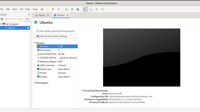Click the Printer device icon
The height and width of the screenshot is (112, 200).
[38, 73]
